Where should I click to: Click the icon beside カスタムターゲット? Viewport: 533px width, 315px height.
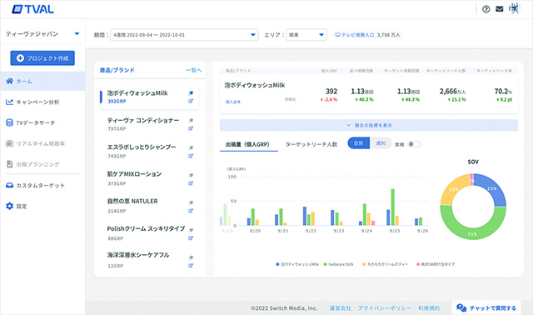coord(9,185)
